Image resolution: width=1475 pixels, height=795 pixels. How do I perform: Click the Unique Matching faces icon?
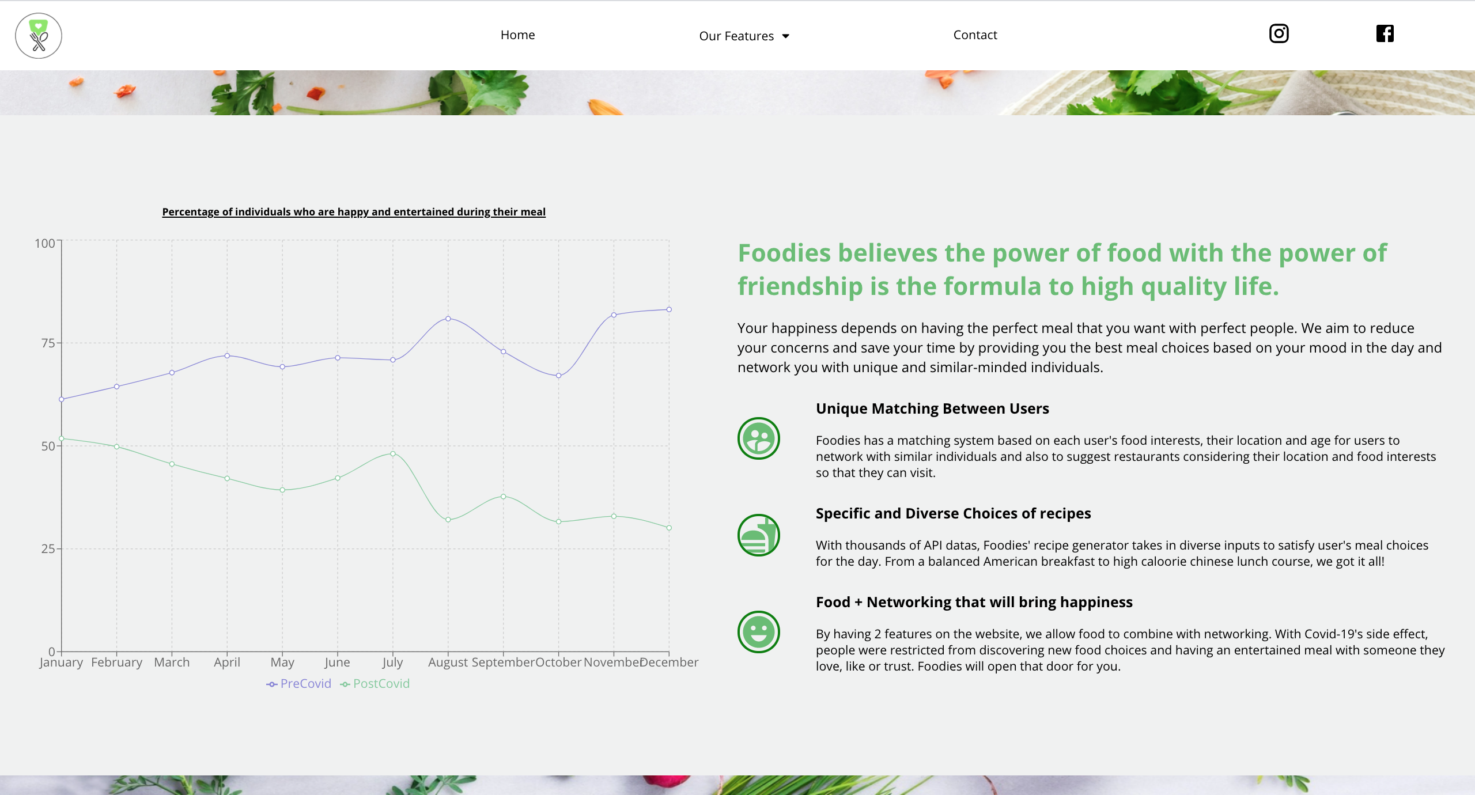758,438
